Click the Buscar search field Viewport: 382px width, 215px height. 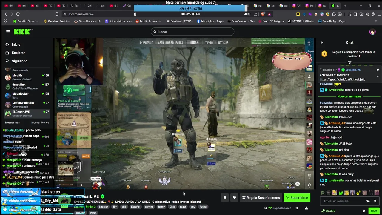pos(192,32)
